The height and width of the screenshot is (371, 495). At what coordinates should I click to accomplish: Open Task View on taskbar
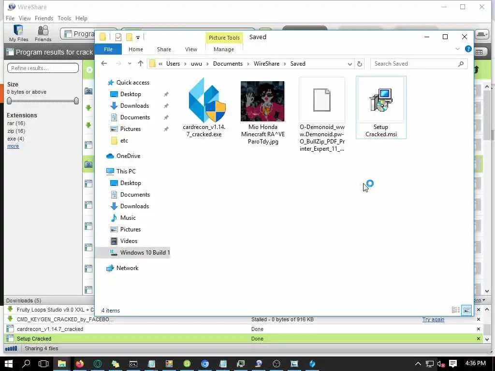tap(43, 364)
